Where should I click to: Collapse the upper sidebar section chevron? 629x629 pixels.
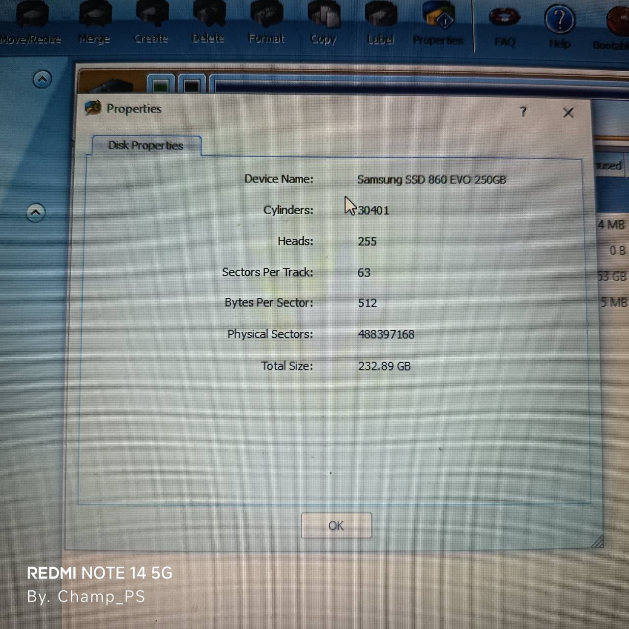click(42, 79)
